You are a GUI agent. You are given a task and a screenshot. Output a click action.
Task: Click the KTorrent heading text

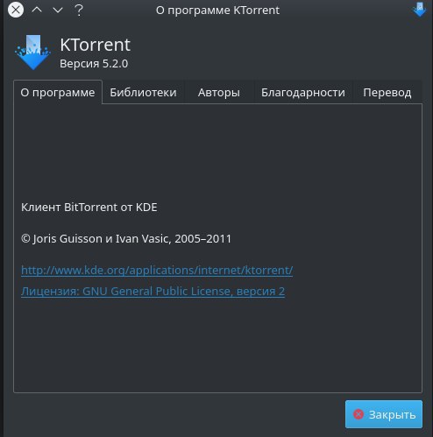click(95, 45)
